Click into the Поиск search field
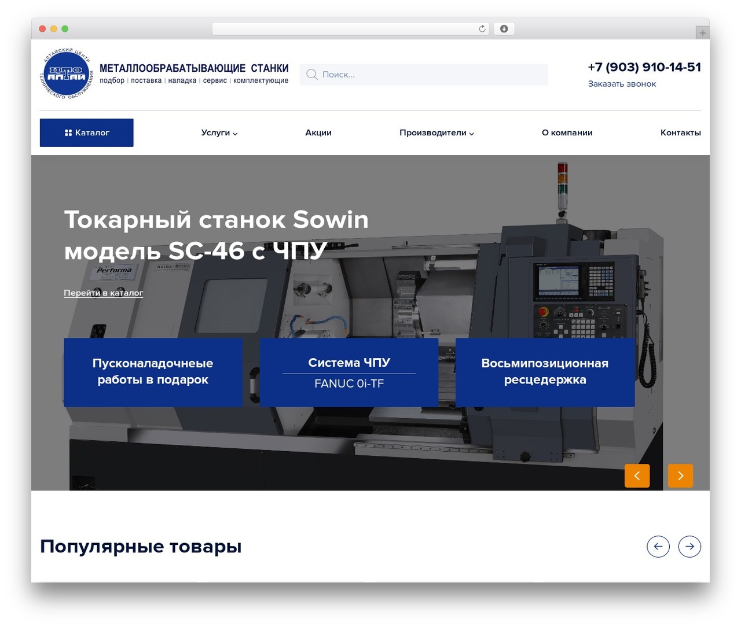The image size is (741, 627). (x=424, y=75)
